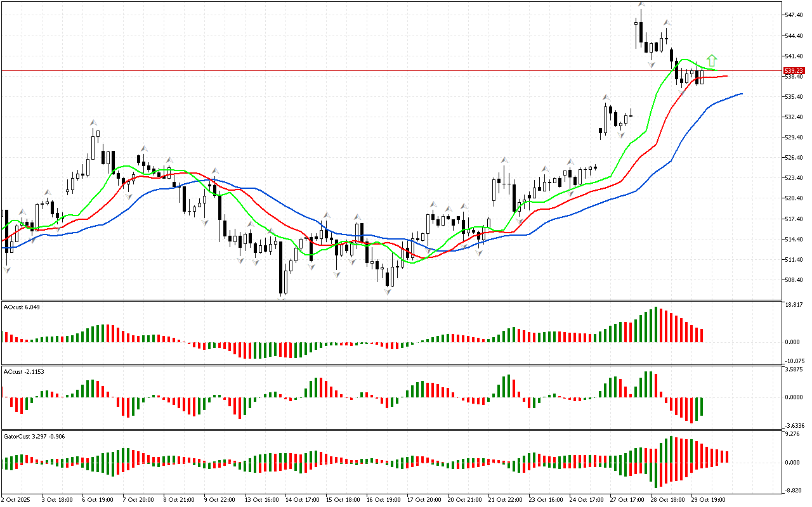Click the 547.40 price scale value
812x507 pixels.
coord(794,15)
